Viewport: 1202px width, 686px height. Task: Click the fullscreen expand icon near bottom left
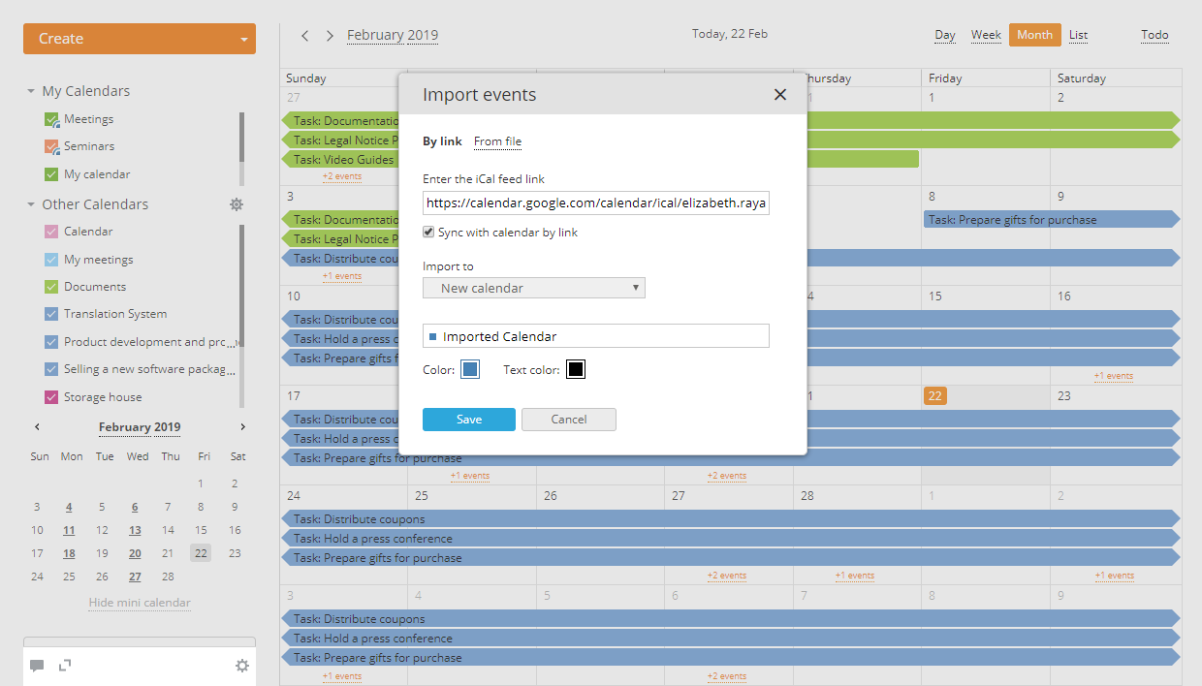point(64,666)
